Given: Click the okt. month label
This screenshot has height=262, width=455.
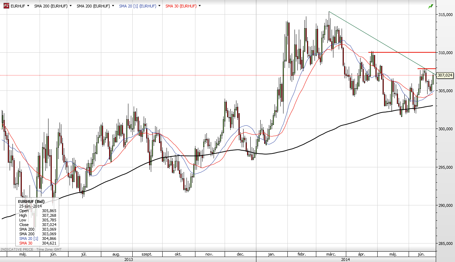Looking at the screenshot, I should pyautogui.click(x=178, y=255).
